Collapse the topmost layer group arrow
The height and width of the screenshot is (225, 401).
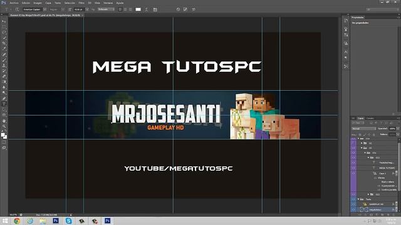pyautogui.click(x=358, y=139)
